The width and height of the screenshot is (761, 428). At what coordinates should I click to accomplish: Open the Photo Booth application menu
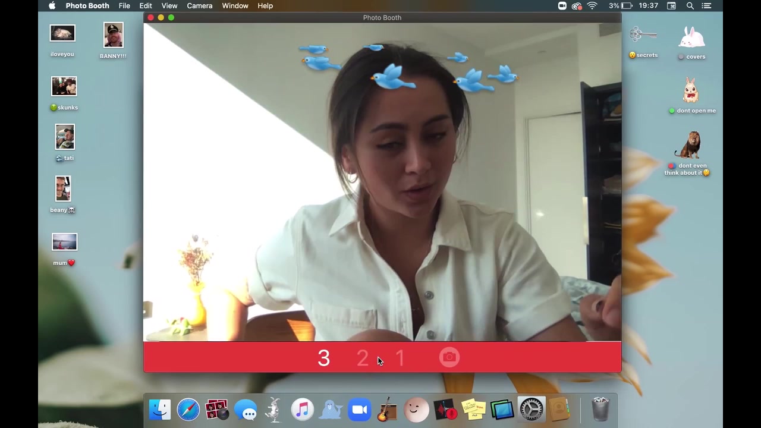pyautogui.click(x=87, y=5)
